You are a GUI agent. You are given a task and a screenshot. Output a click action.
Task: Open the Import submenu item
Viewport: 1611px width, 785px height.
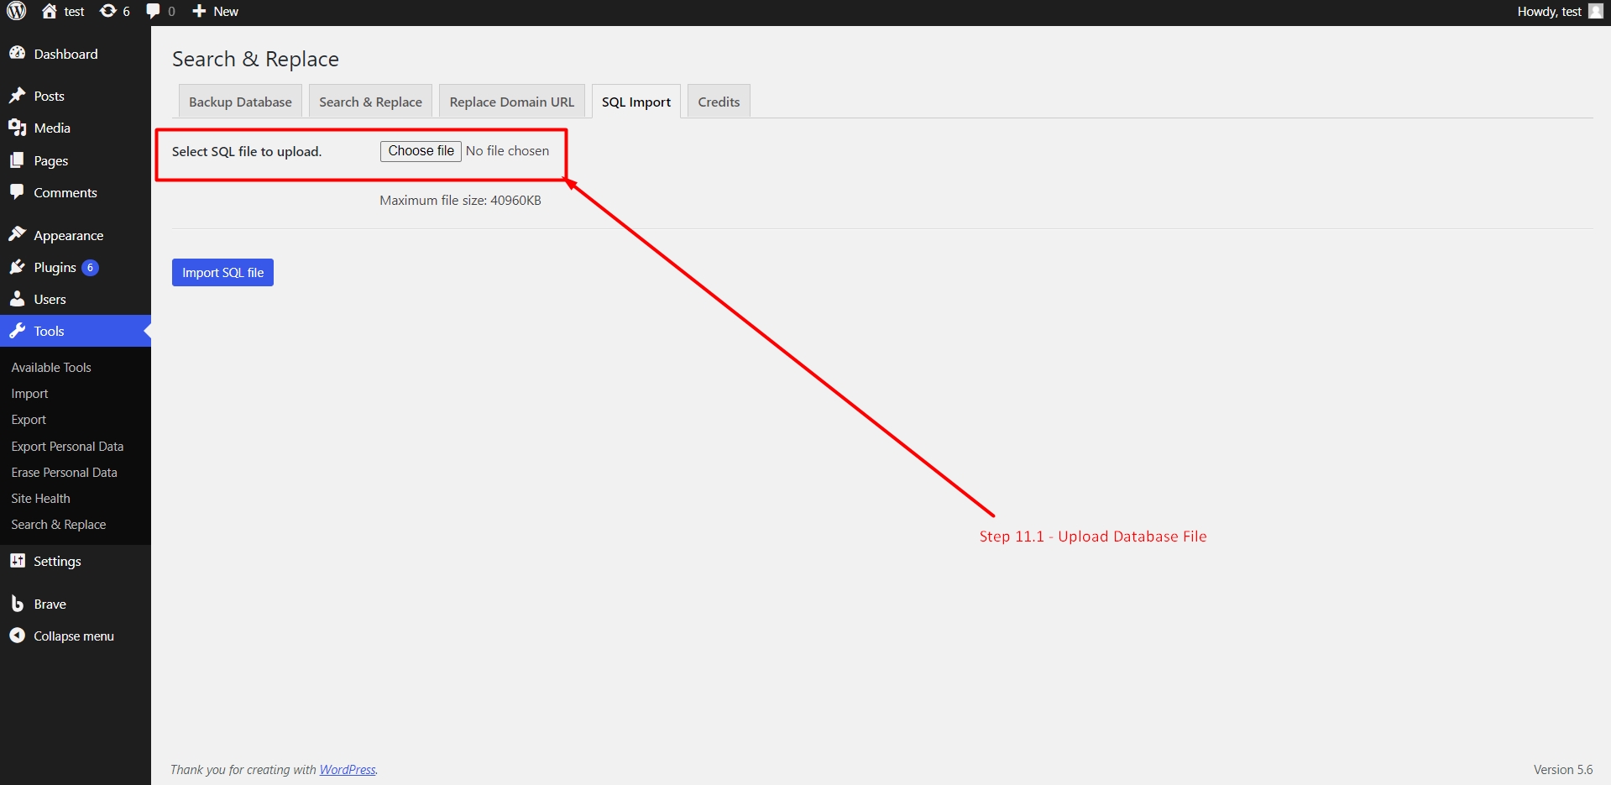pos(29,393)
